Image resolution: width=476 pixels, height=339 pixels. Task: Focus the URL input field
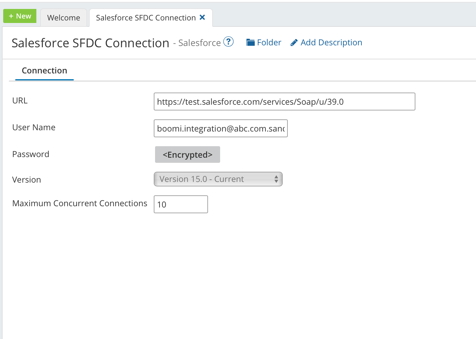tap(284, 102)
